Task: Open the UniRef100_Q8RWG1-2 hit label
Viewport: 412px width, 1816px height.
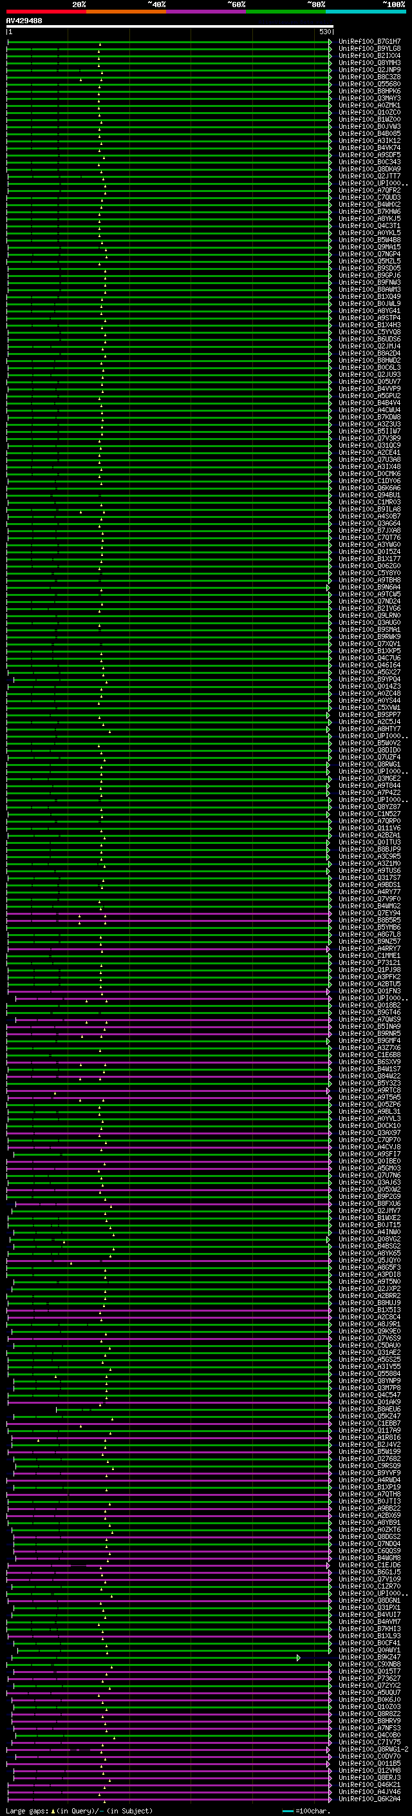Action: (373, 1749)
